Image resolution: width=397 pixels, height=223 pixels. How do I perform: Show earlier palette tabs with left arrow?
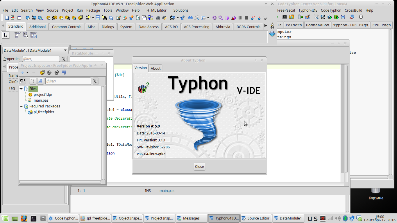coord(3,26)
